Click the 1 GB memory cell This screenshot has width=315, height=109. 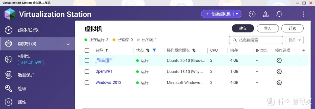click(234, 71)
